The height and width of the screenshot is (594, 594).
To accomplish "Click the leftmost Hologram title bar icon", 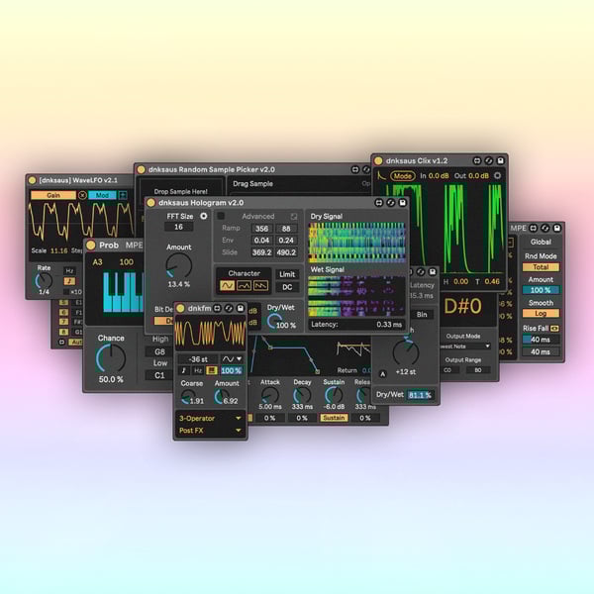I will pyautogui.click(x=379, y=203).
